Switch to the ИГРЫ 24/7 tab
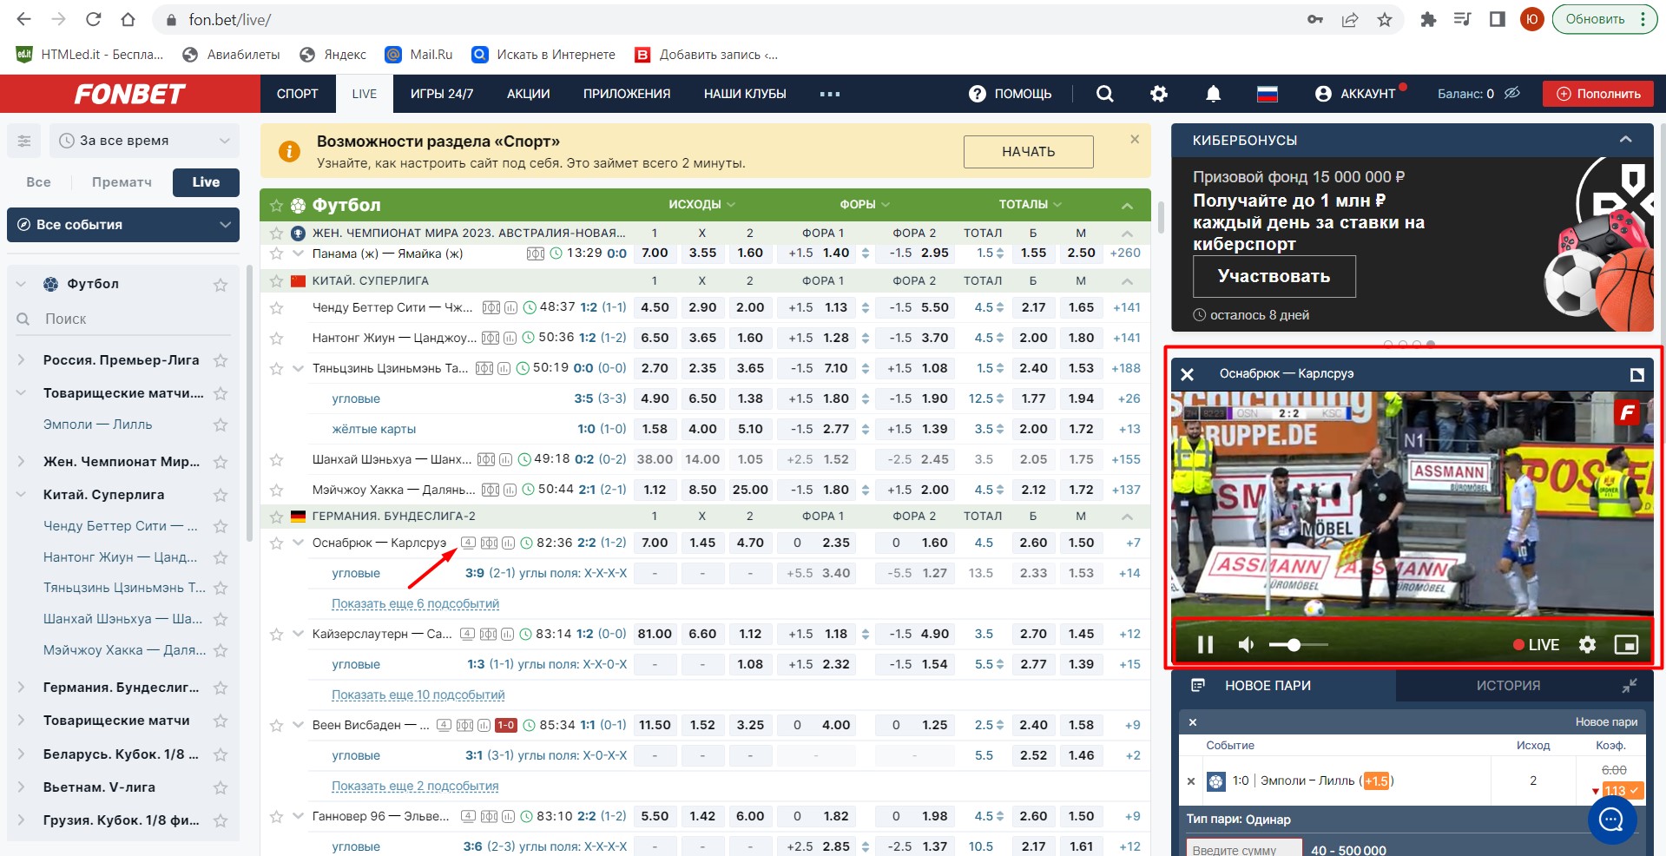 (441, 94)
